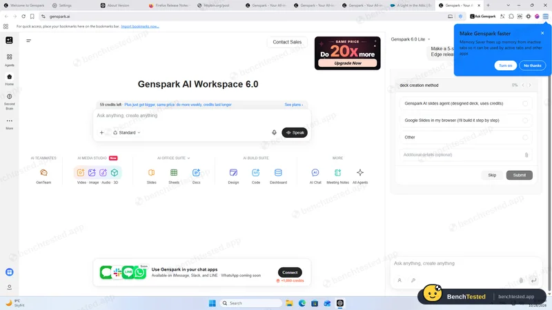552x310 pixels.
Task: Click Import bookmarks now link
Action: 140,26
